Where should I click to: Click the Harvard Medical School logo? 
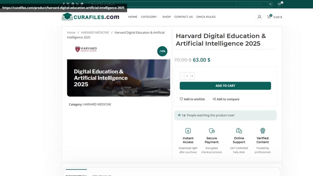86,49
